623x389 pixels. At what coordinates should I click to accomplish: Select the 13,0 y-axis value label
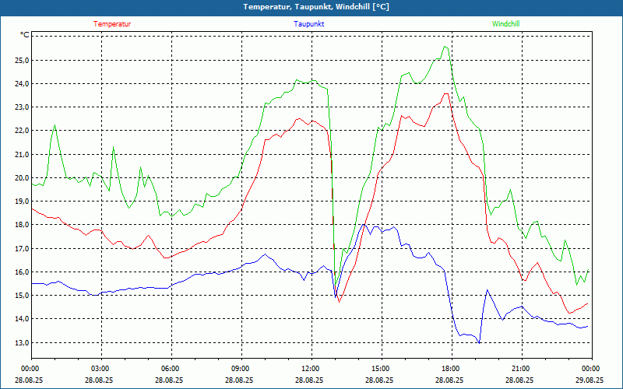click(x=20, y=342)
